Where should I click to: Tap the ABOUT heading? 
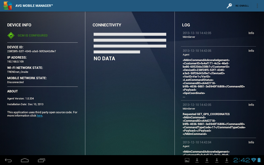click(13, 91)
